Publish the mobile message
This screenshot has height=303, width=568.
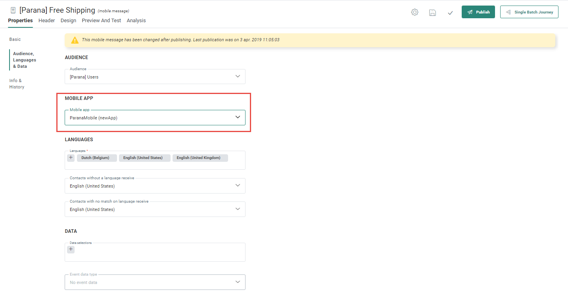pos(478,12)
